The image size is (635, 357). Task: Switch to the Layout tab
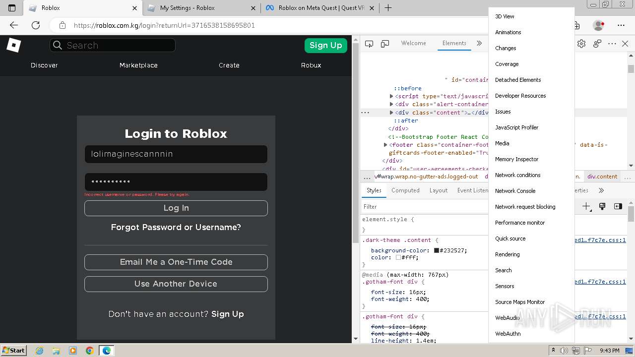[x=439, y=190]
